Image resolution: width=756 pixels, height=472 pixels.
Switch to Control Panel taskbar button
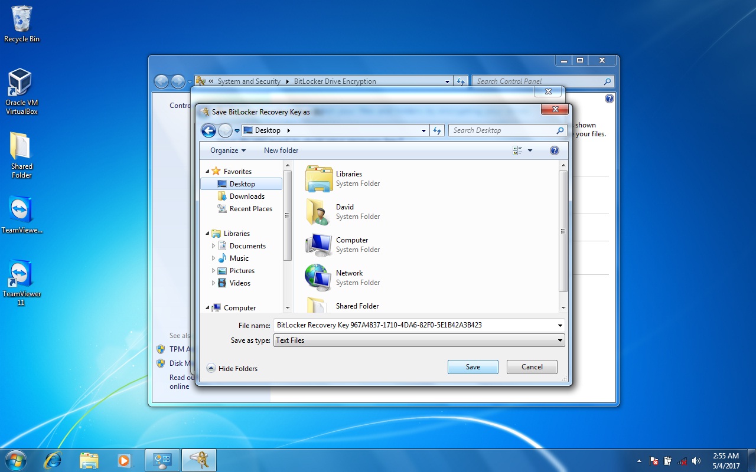pos(162,460)
